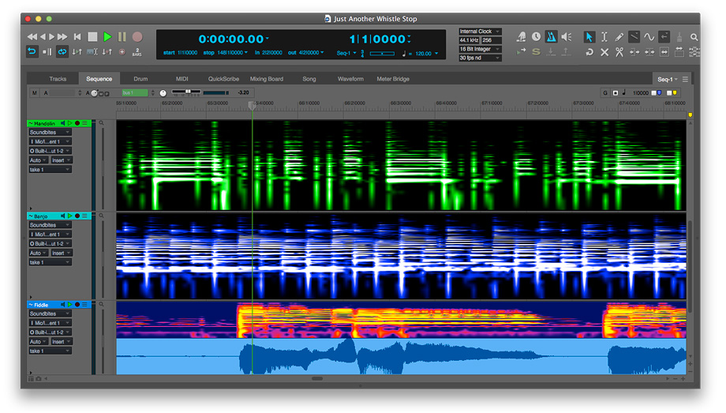Click the green bus 1 field
726x413 pixels.
point(135,92)
